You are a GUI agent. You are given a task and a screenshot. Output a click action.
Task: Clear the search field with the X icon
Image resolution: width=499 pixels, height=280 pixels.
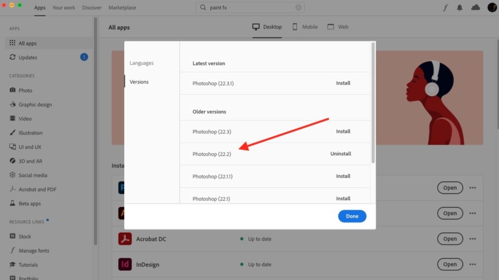(x=298, y=7)
